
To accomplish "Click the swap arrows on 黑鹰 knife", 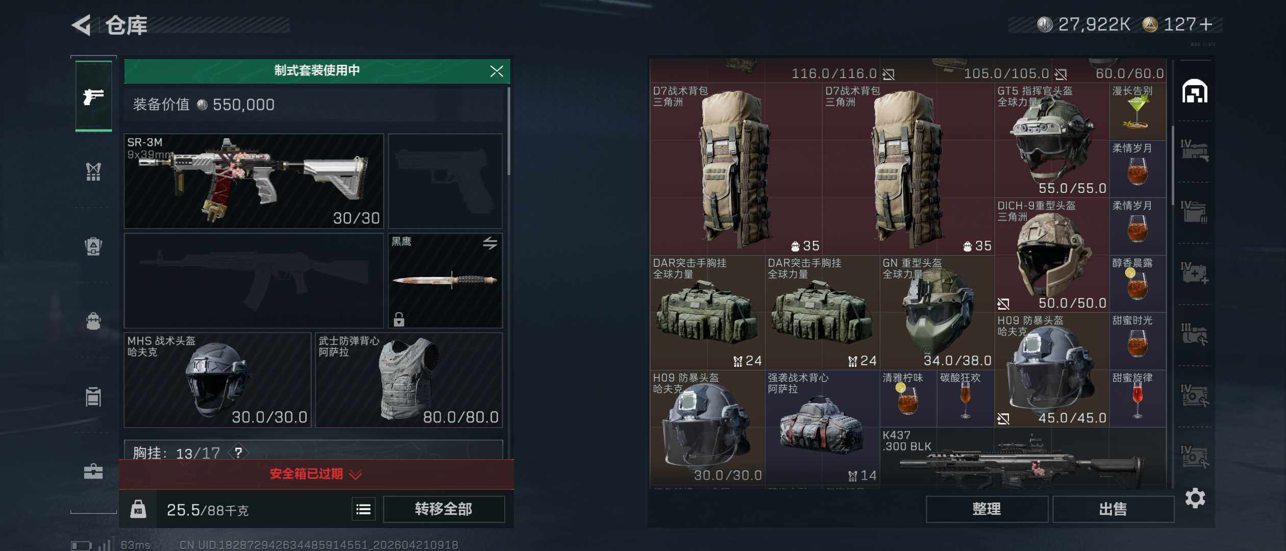I will (x=490, y=243).
